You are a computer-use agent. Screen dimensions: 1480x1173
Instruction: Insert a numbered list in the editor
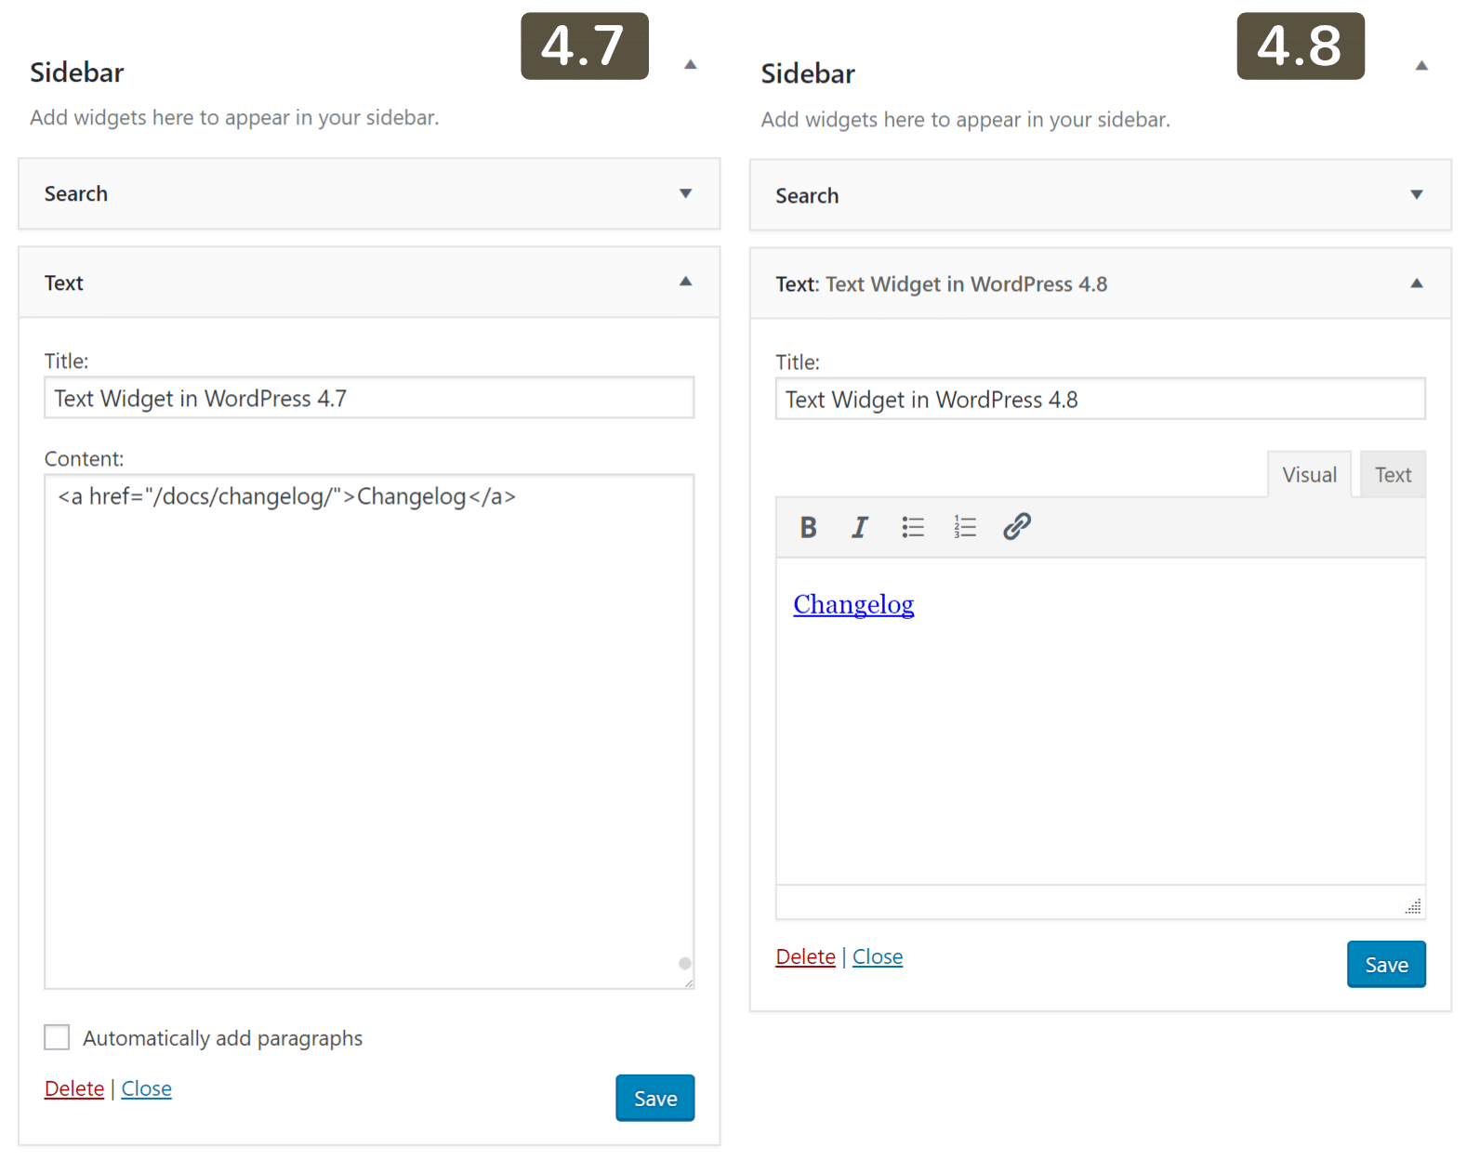coord(964,527)
